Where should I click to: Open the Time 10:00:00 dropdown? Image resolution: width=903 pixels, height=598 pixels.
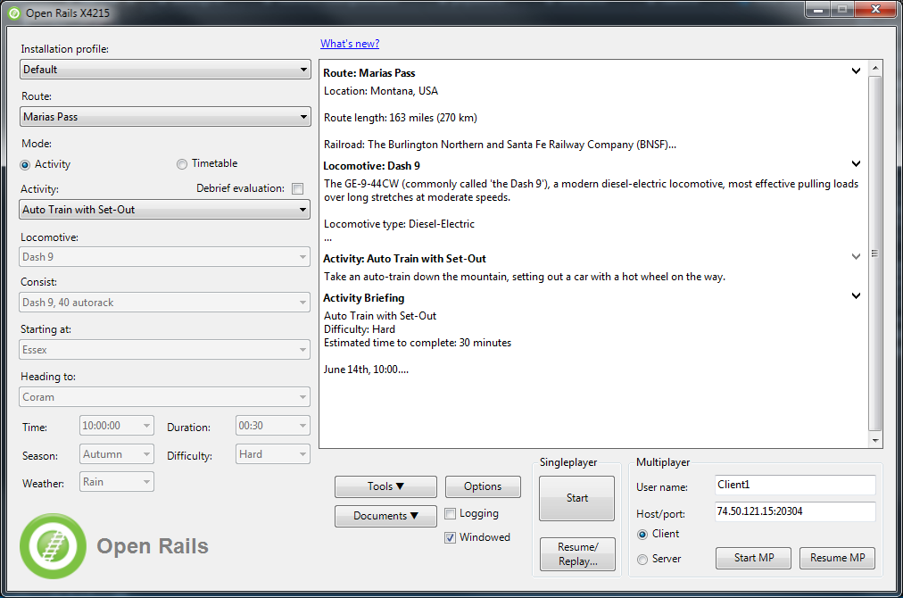pos(117,426)
